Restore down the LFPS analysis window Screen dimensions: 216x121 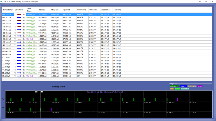pos(206,2)
